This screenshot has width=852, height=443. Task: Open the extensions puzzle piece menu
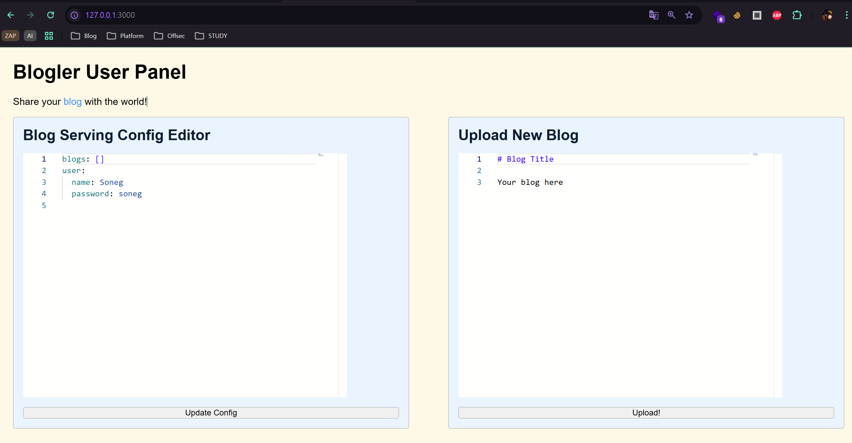point(797,15)
